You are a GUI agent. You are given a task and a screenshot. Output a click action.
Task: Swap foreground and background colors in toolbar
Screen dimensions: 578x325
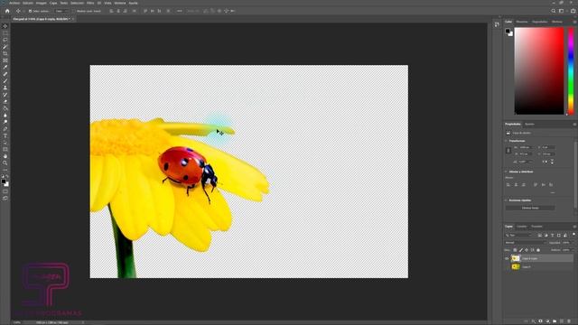tap(7, 177)
